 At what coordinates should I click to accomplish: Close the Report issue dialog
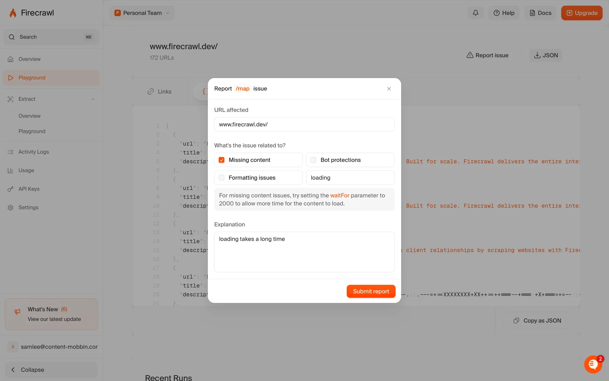pos(389,89)
